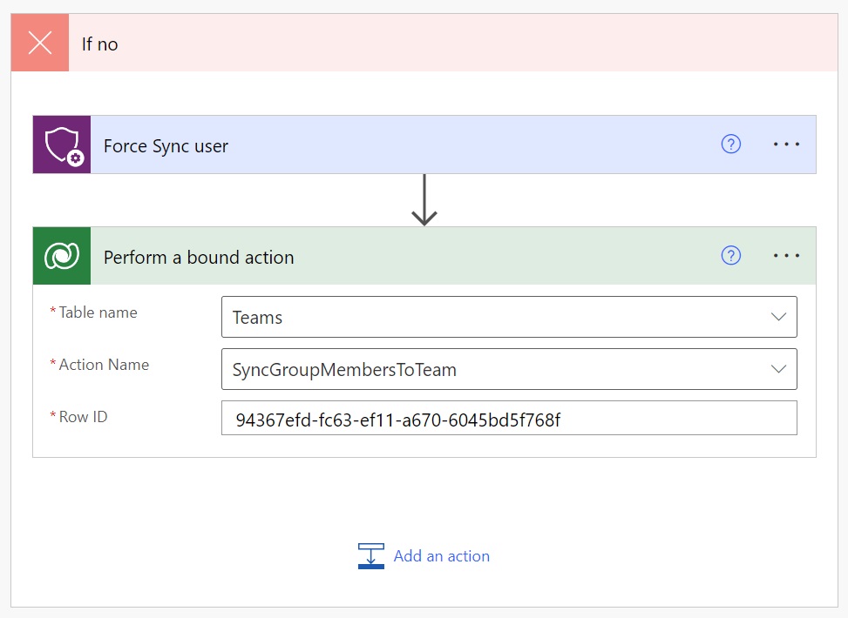The image size is (848, 618).
Task: Open the Force Sync user ellipsis menu
Action: click(786, 144)
